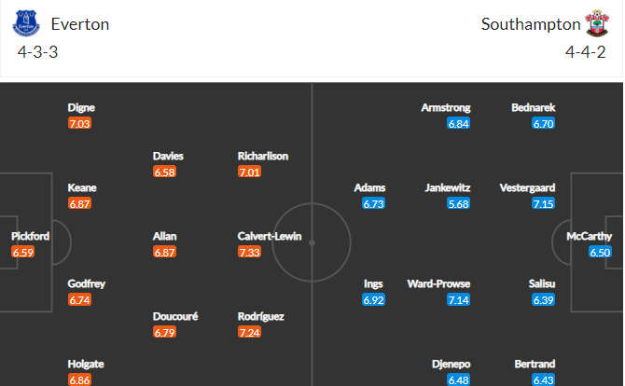Select Holgate's 6.86 rating badge

tap(79, 379)
